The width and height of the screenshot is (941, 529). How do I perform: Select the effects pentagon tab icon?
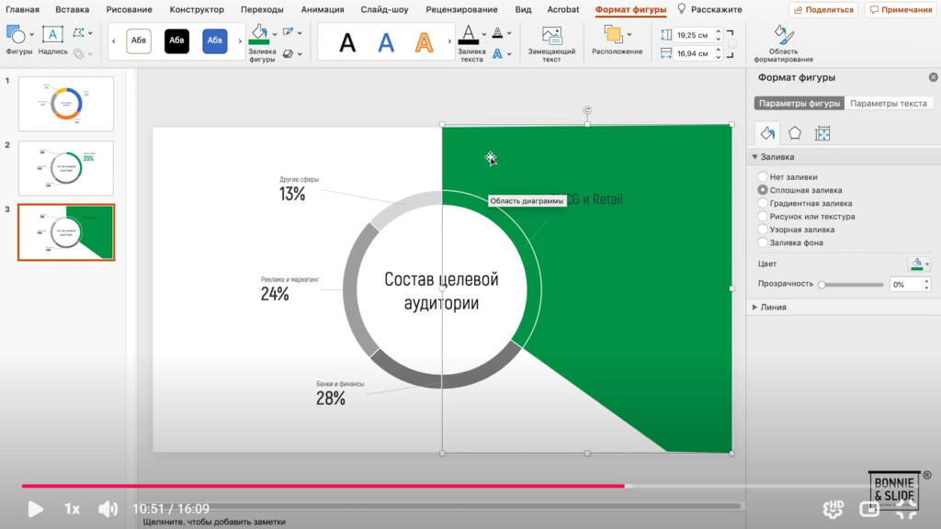pyautogui.click(x=795, y=133)
